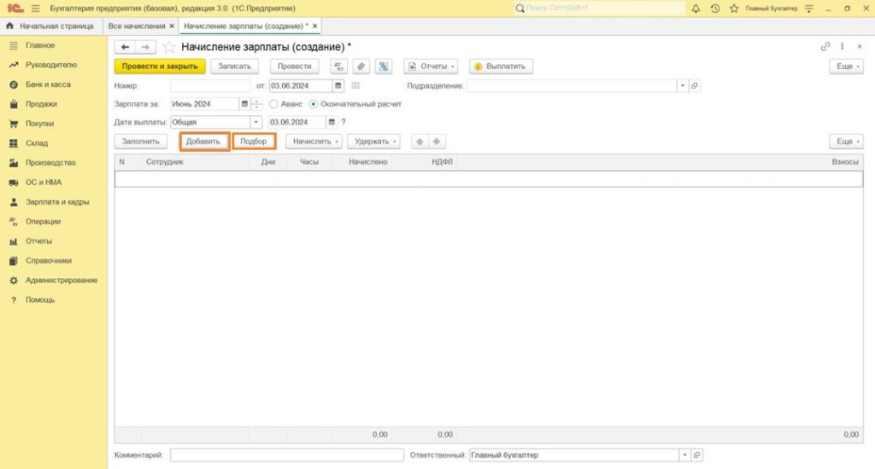
Task: Click the Провести и закрыть button
Action: pyautogui.click(x=160, y=67)
